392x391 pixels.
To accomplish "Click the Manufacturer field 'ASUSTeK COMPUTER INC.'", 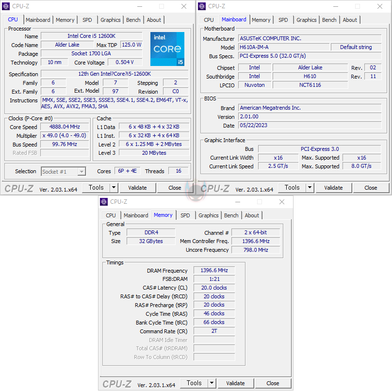I will click(x=310, y=38).
